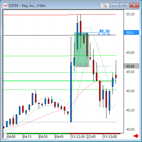Select the gray 49.66 price label
The image size is (142, 142).
pyautogui.click(x=132, y=66)
